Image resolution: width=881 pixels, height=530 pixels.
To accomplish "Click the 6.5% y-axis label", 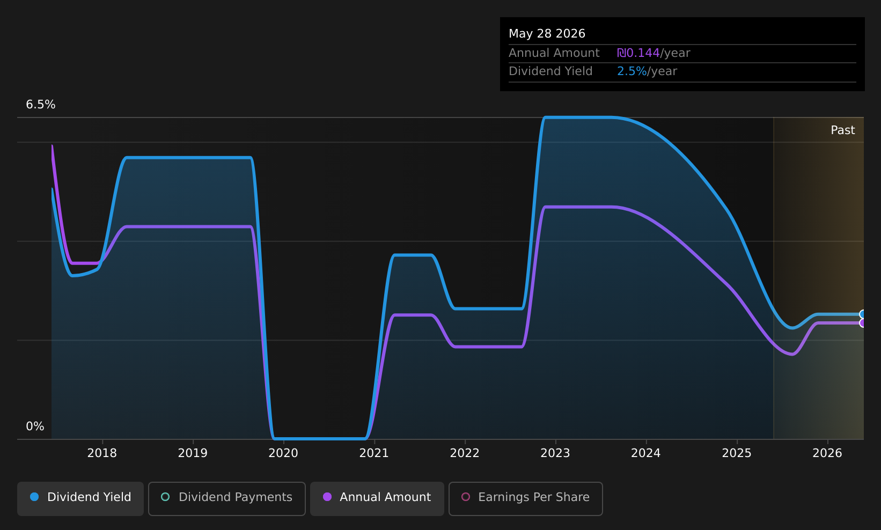I will [41, 105].
